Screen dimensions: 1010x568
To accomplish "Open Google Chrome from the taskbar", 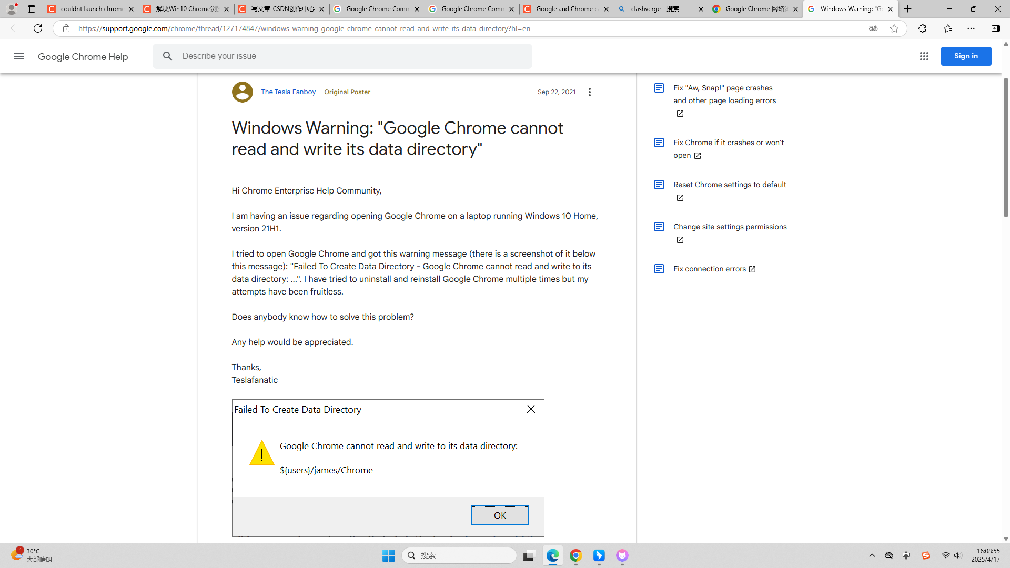I will point(576,555).
